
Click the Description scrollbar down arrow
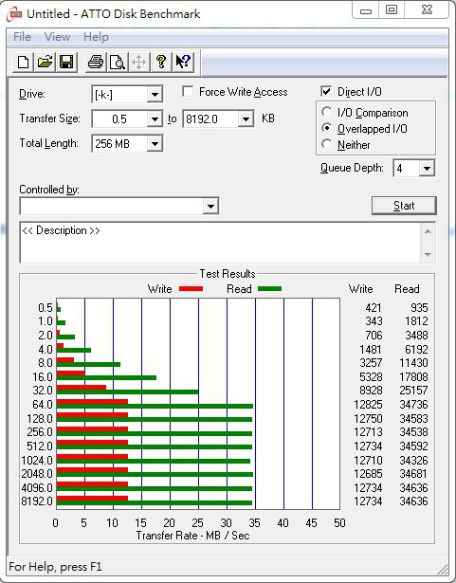(x=428, y=255)
